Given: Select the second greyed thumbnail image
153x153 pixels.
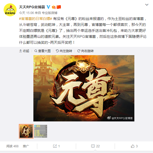Looking at the screenshot, I should (41, 131).
